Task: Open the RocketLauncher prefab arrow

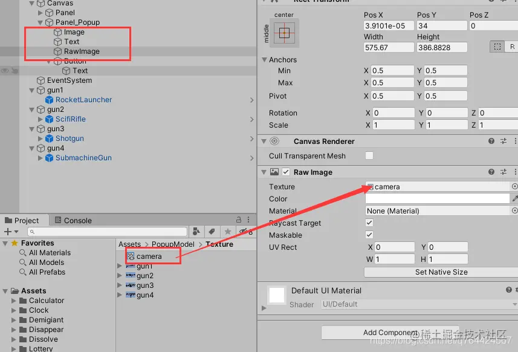Action: (x=251, y=100)
